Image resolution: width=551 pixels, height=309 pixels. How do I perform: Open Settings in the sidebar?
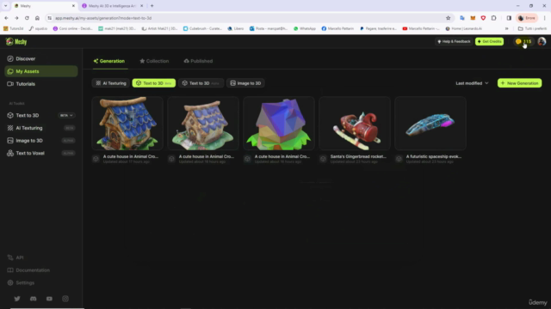coord(21,282)
